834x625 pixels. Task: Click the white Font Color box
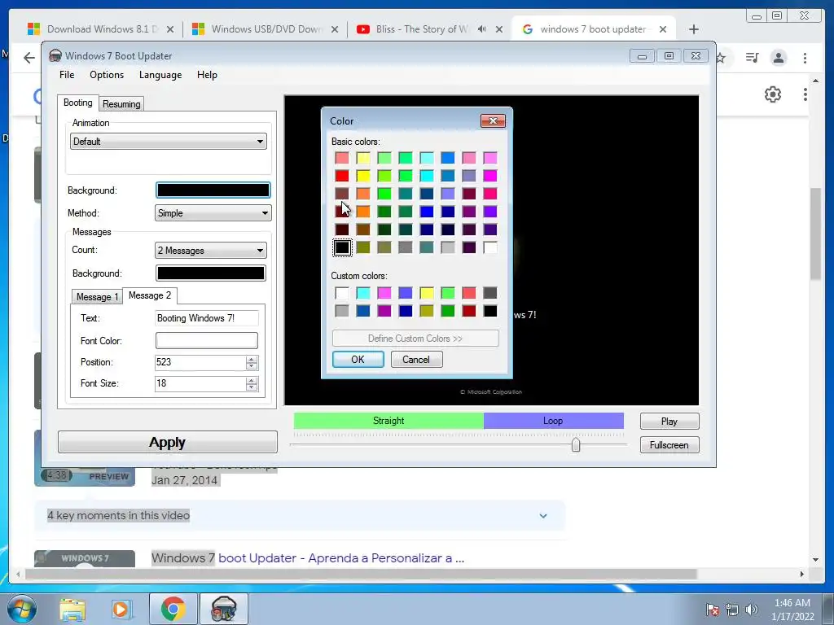206,341
